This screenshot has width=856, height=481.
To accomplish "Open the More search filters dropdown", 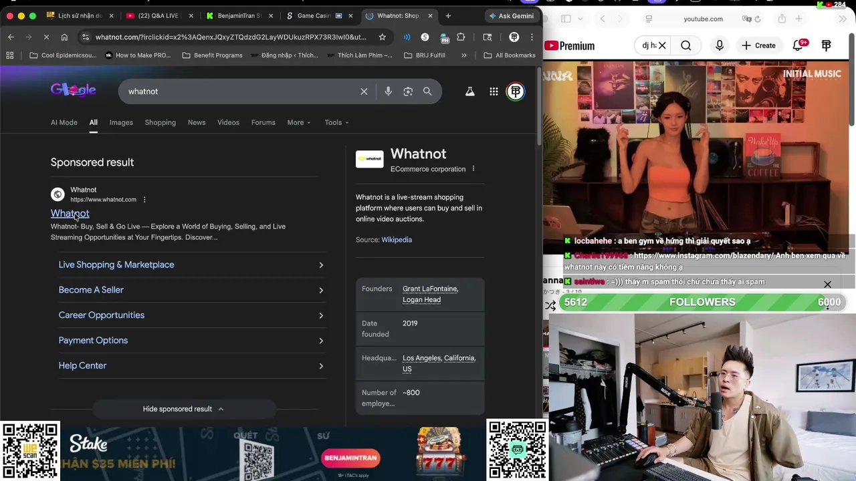I will tap(299, 122).
